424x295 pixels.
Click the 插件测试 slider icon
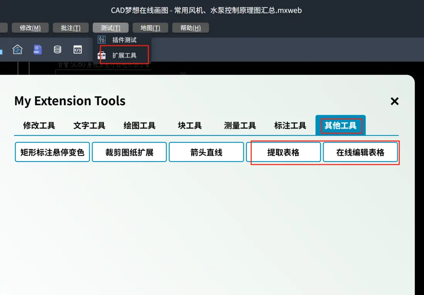point(102,40)
